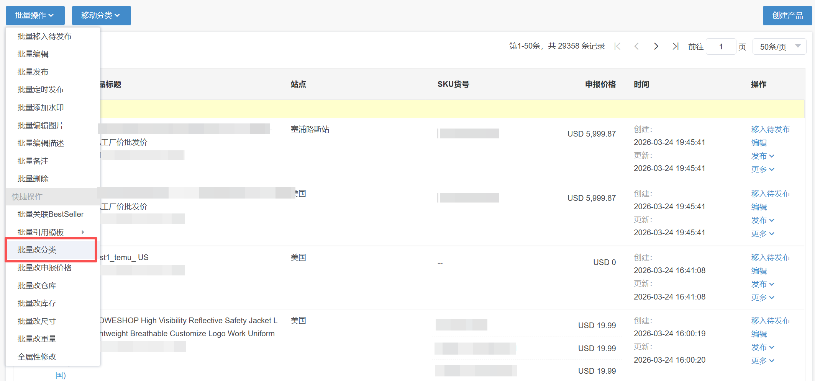
Task: Click 编辑 link for Safety Jacket product
Action: [x=759, y=334]
